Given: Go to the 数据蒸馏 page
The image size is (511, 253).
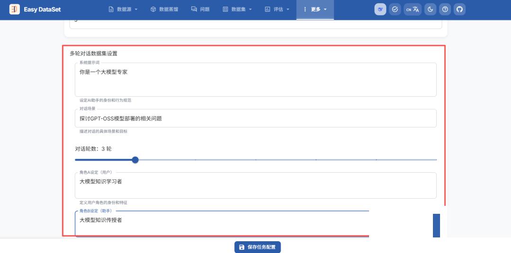Looking at the screenshot, I should (x=164, y=9).
